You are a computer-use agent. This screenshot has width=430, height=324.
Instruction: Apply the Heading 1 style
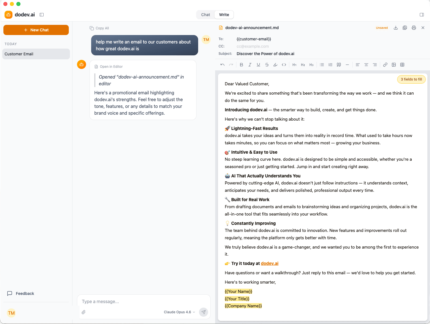click(294, 65)
